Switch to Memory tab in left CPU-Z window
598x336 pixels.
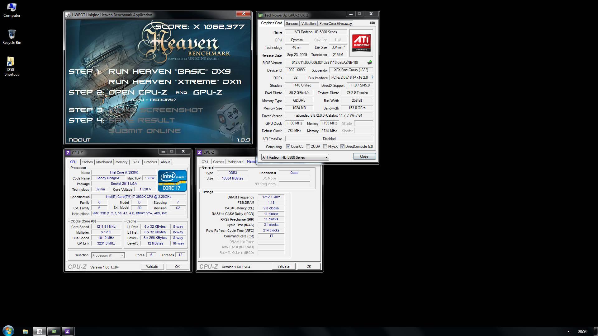(x=121, y=162)
